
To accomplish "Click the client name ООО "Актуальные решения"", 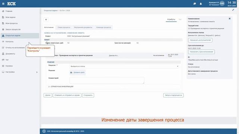I will point(78,36).
